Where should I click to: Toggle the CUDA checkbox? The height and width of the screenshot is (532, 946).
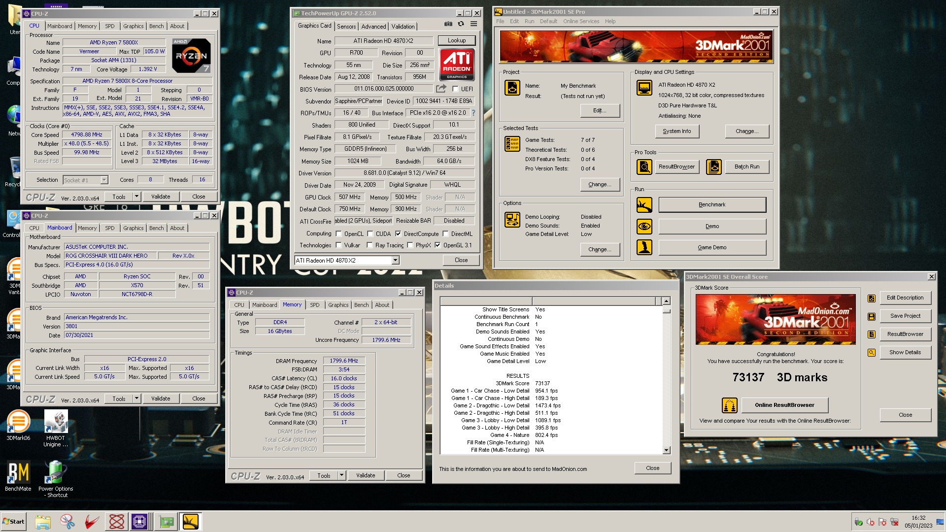[370, 234]
